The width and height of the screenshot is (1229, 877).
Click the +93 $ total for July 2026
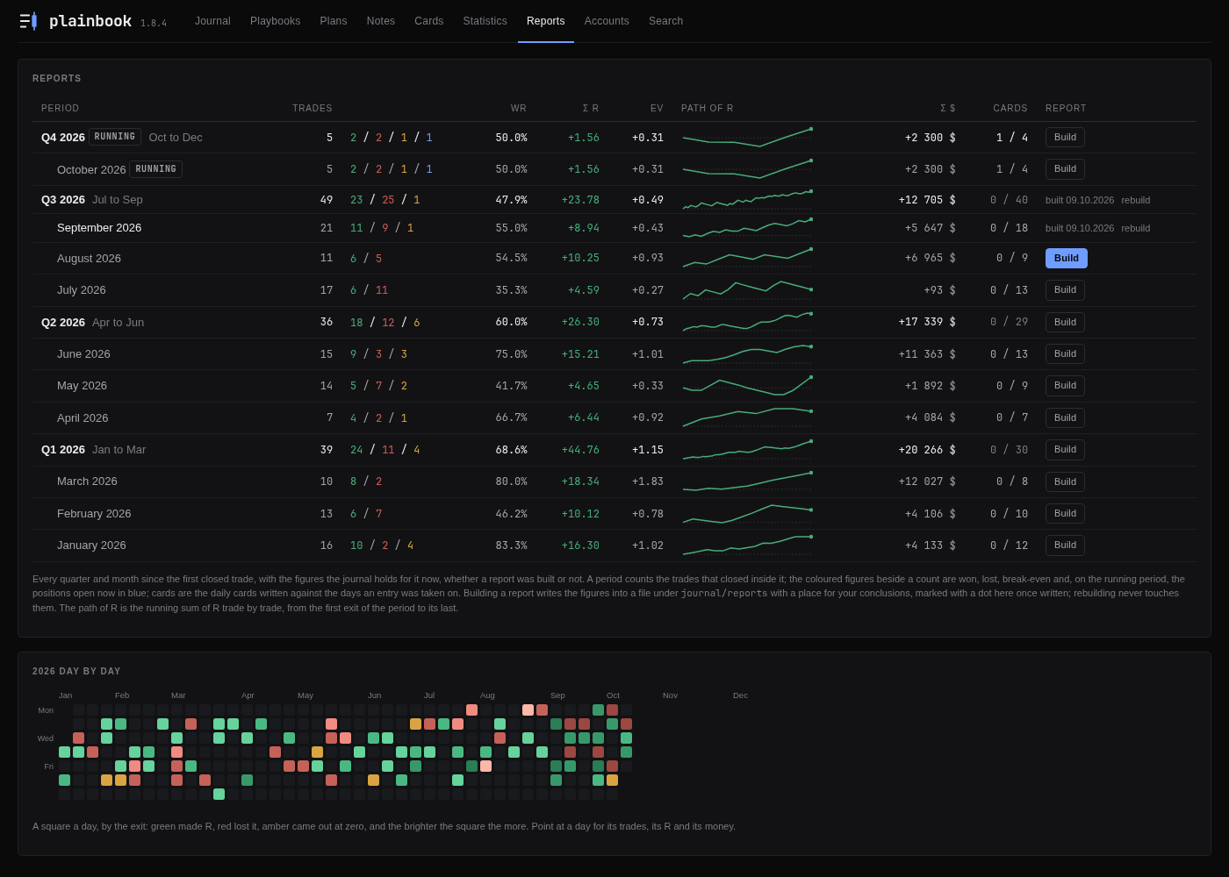tap(940, 290)
